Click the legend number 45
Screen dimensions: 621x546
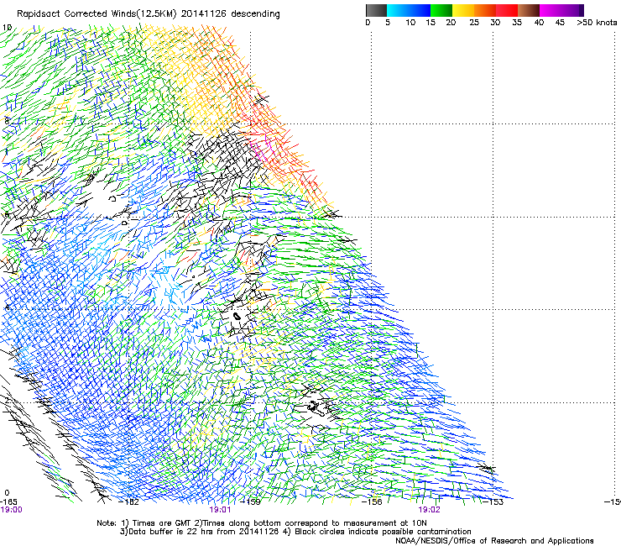[x=560, y=23]
